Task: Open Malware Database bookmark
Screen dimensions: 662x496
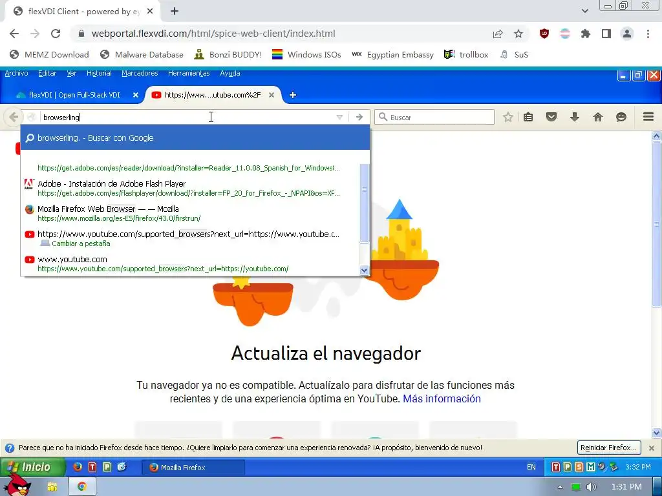Action: pyautogui.click(x=142, y=54)
